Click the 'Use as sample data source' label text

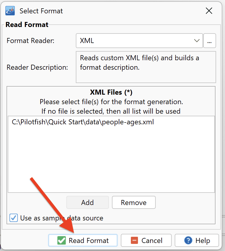tap(62, 218)
